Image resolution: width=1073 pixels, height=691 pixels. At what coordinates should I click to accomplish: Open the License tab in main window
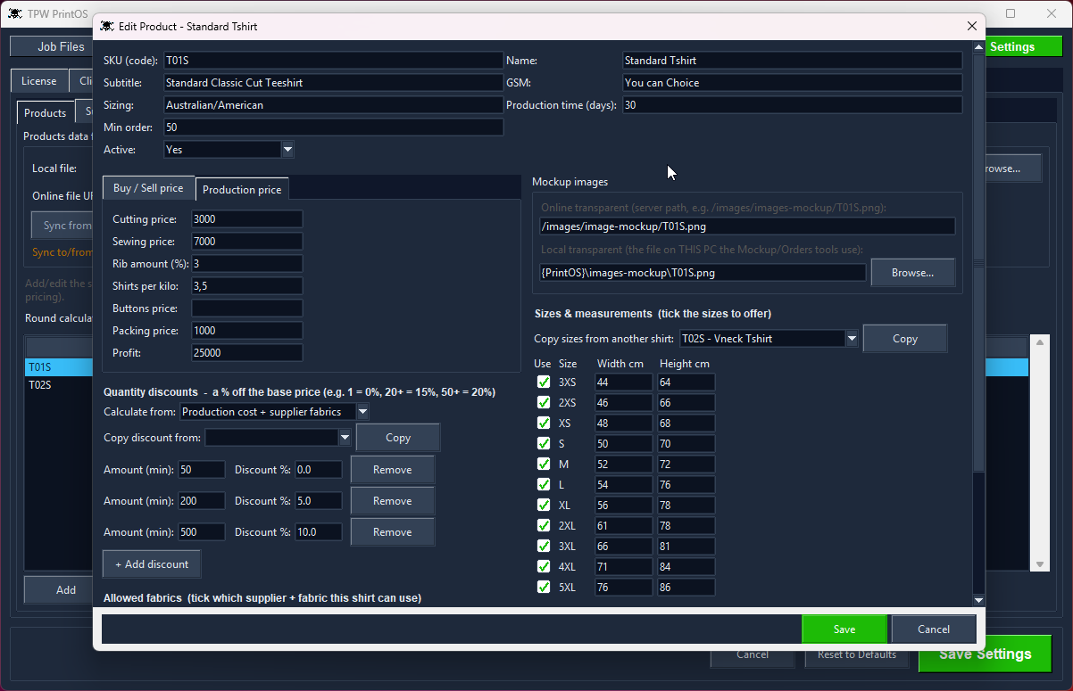(38, 81)
